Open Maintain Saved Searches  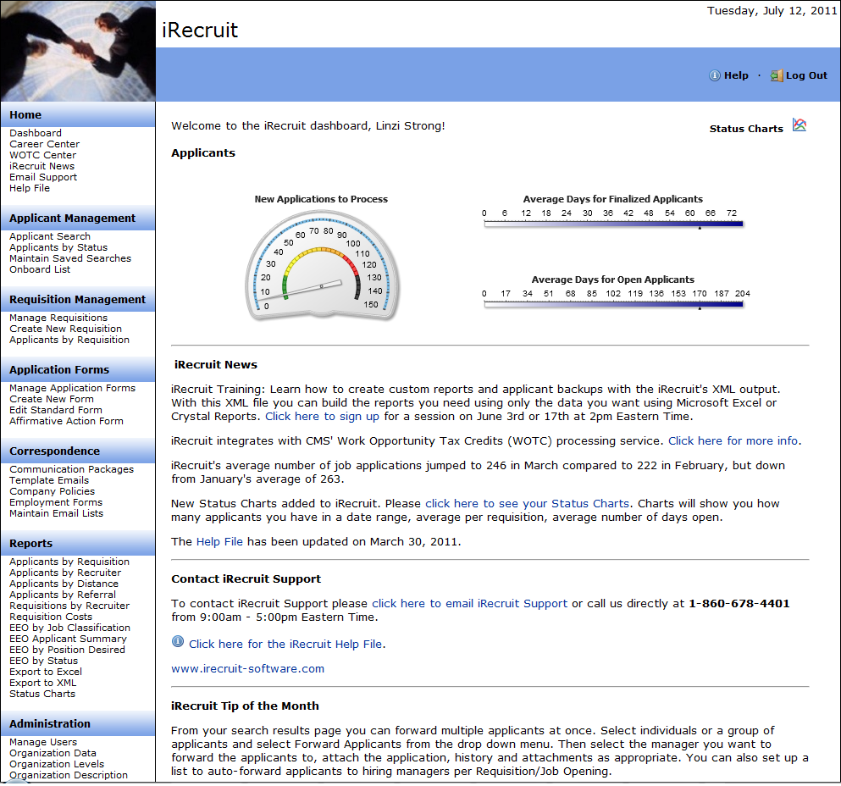[70, 258]
